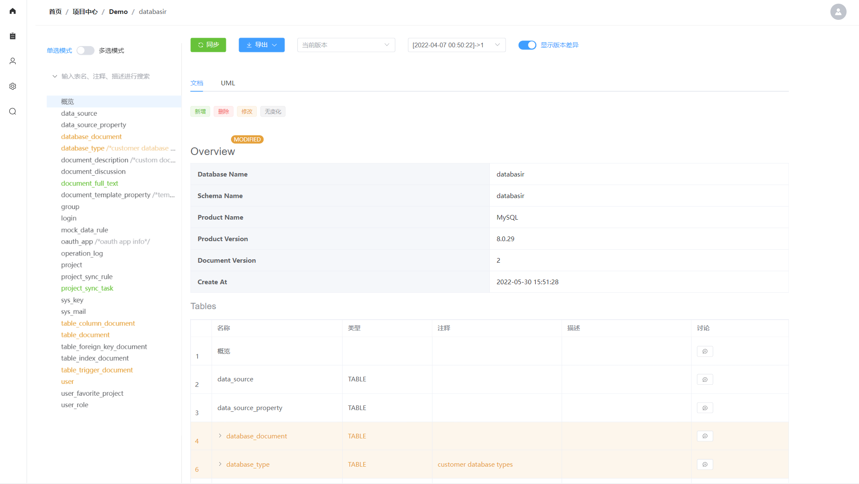Switch to the UML tab

228,83
